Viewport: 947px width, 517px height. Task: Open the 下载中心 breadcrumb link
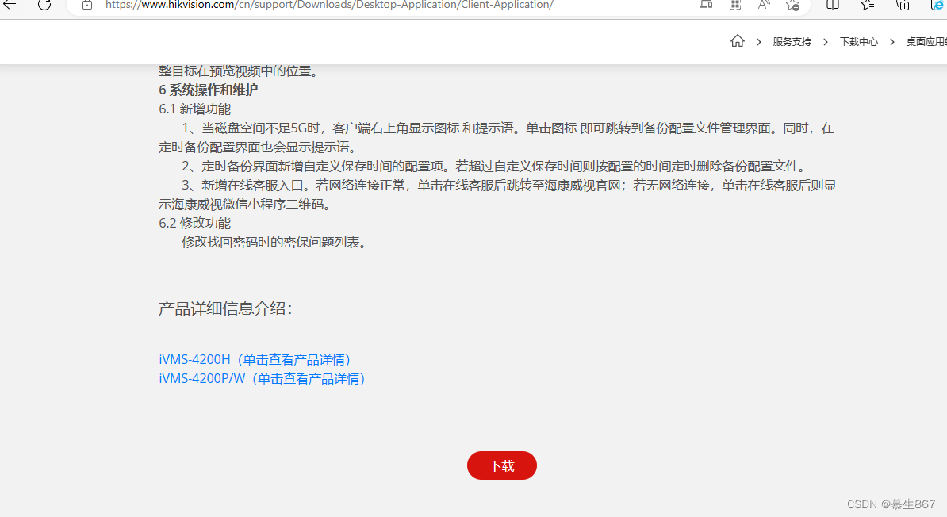pyautogui.click(x=858, y=42)
